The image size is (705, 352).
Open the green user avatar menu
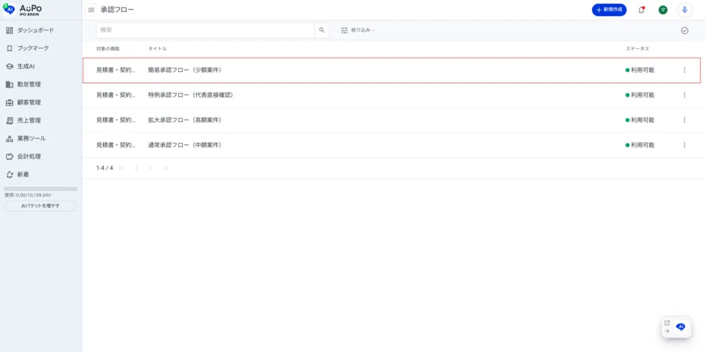[663, 10]
